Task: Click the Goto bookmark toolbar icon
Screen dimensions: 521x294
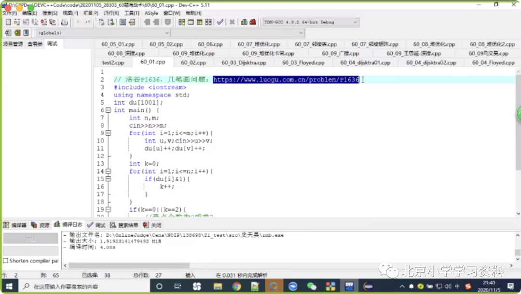Action: click(x=132, y=22)
